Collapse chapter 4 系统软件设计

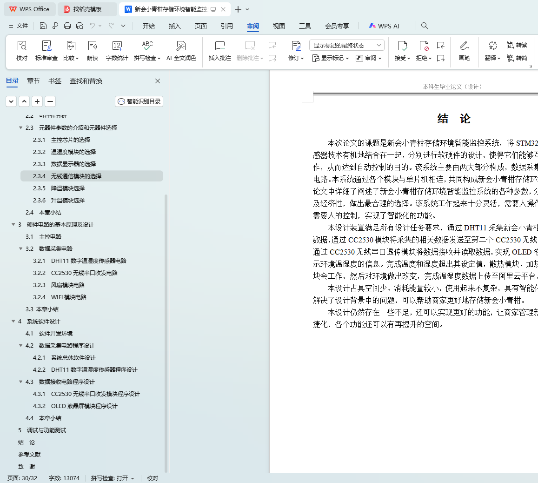coord(13,322)
